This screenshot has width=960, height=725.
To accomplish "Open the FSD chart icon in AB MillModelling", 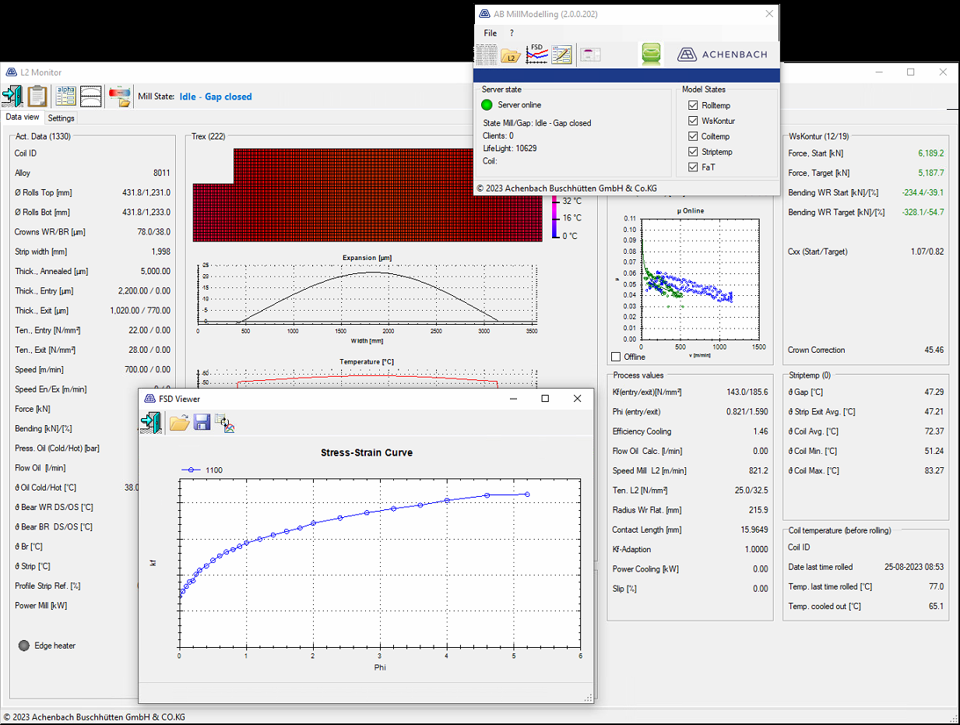I will pyautogui.click(x=536, y=55).
